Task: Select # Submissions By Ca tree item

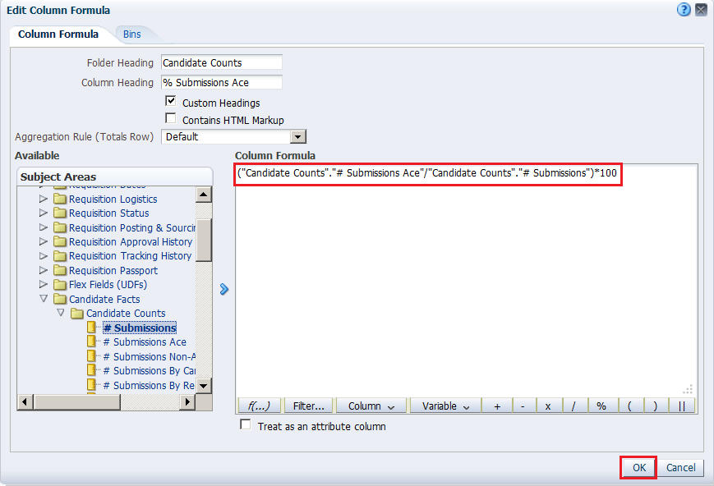Action: (150, 371)
